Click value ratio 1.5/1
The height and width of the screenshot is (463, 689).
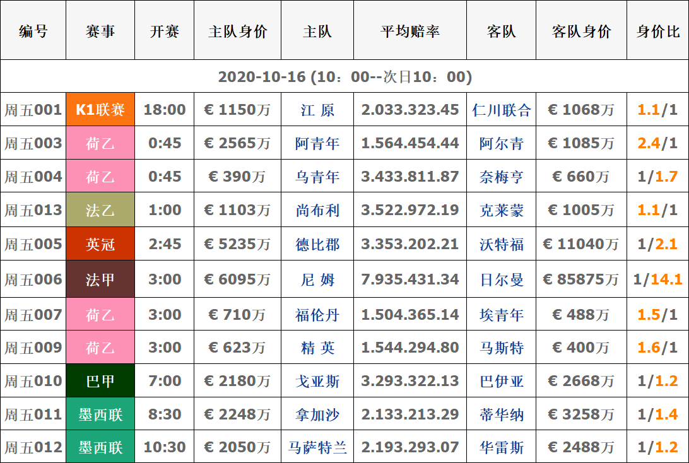[658, 314]
